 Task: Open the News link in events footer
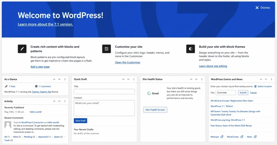coord(249,137)
